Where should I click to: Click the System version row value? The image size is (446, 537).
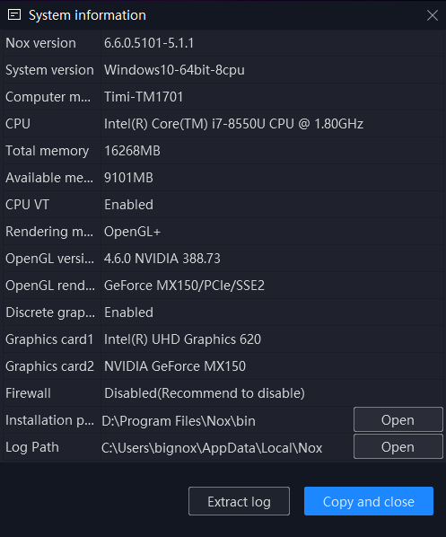174,70
